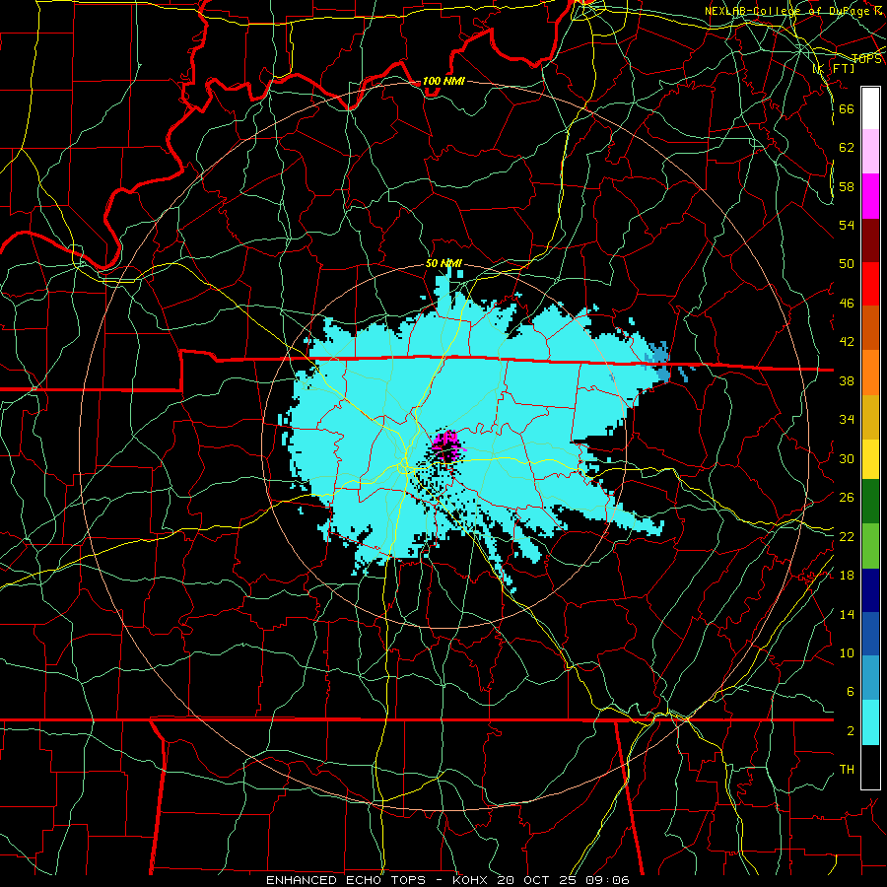Click the KOHX station identifier
Viewport: 887px width, 887px height.
[472, 880]
